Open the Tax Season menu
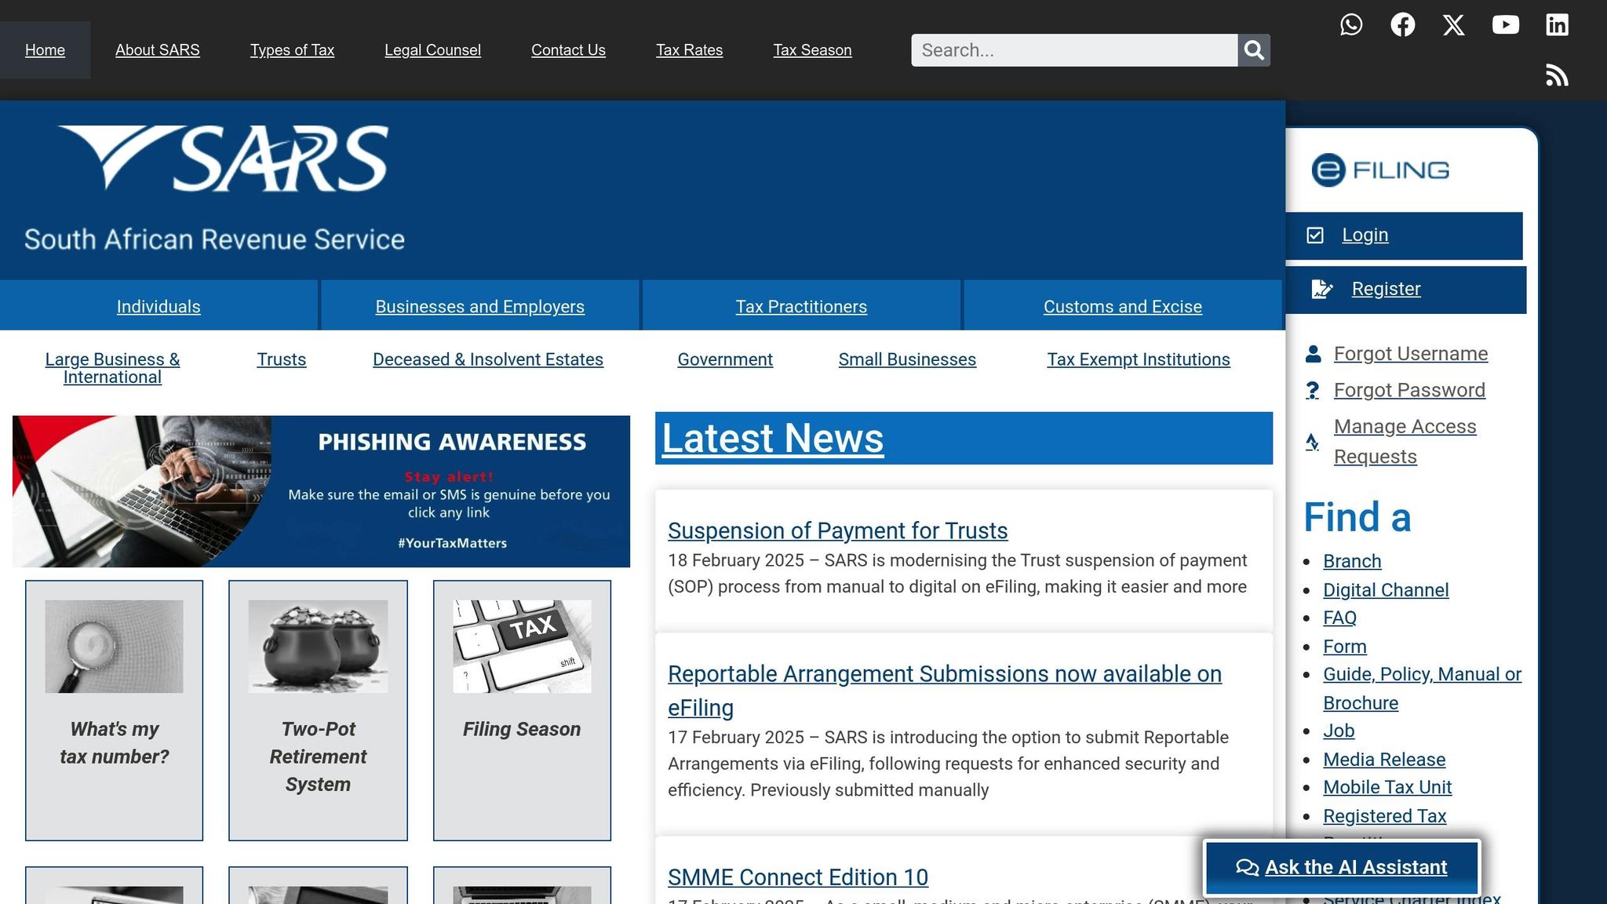 point(812,50)
